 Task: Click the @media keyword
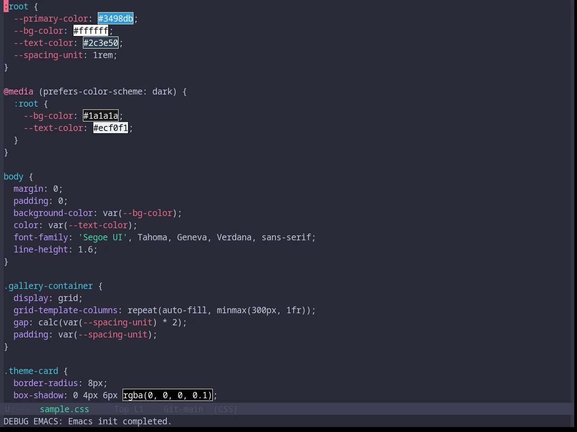tap(18, 91)
